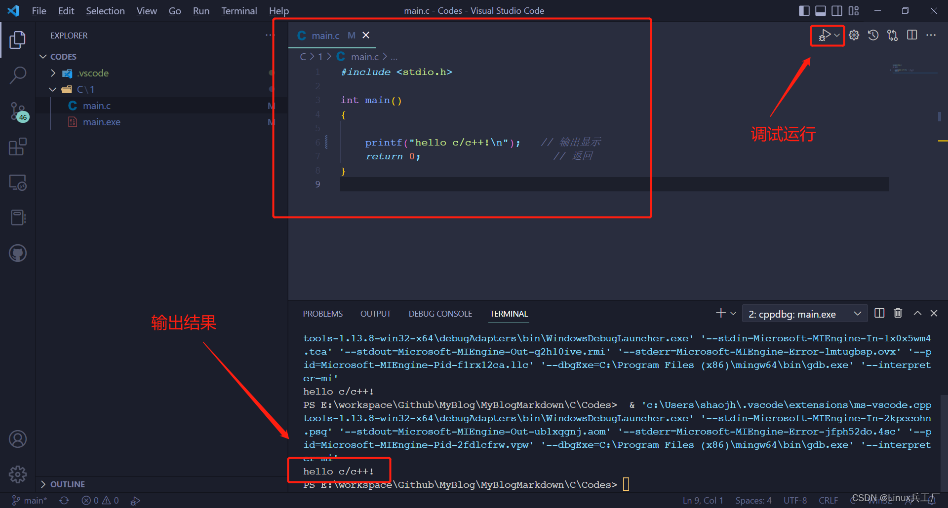The image size is (948, 508).
Task: Click the open changes compare icon
Action: coord(892,35)
